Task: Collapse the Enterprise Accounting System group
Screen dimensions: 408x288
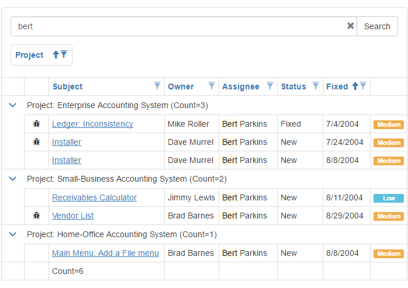Action: [13, 105]
